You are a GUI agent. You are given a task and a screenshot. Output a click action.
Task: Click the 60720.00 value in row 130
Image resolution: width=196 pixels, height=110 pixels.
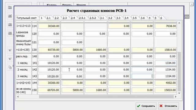(49, 50)
